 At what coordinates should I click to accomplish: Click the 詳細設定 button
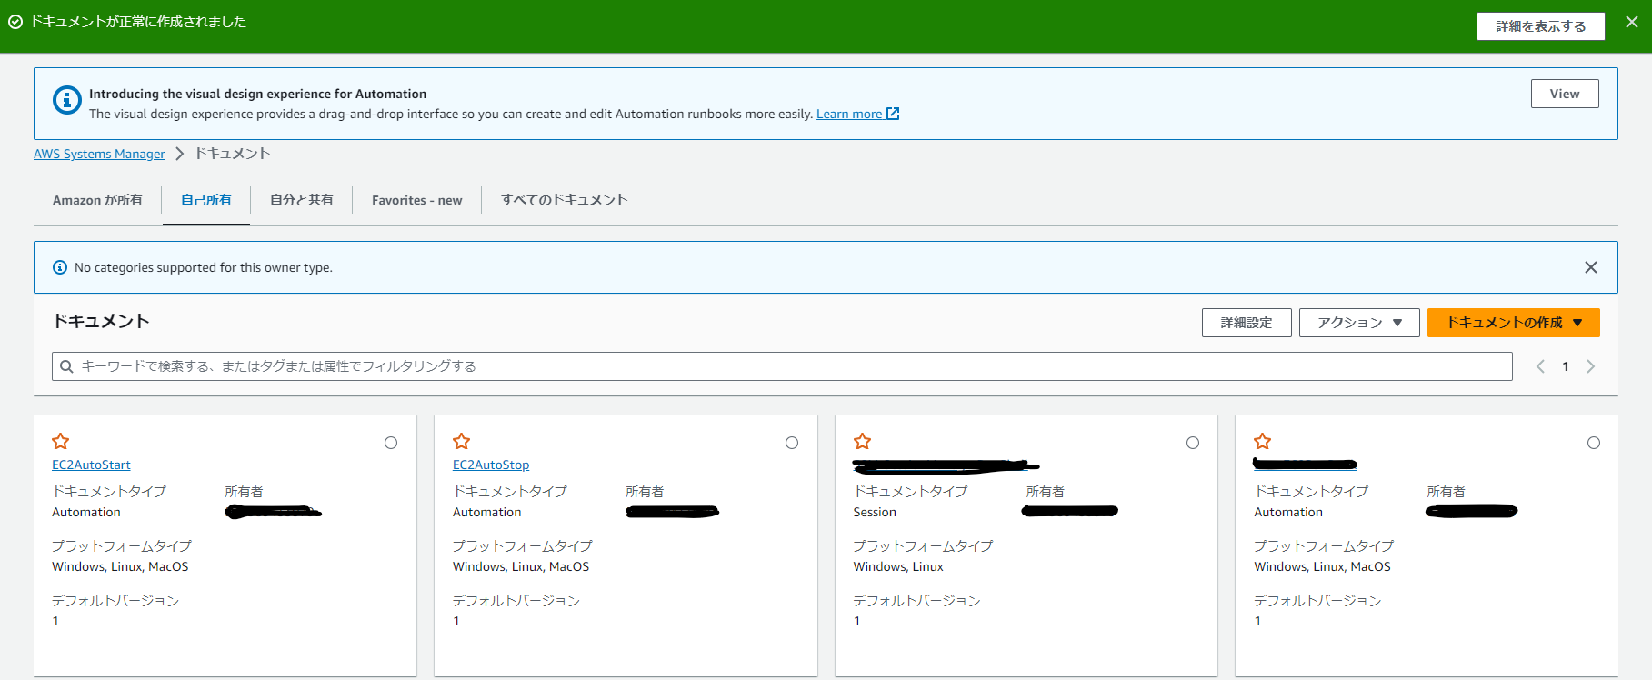1247,323
